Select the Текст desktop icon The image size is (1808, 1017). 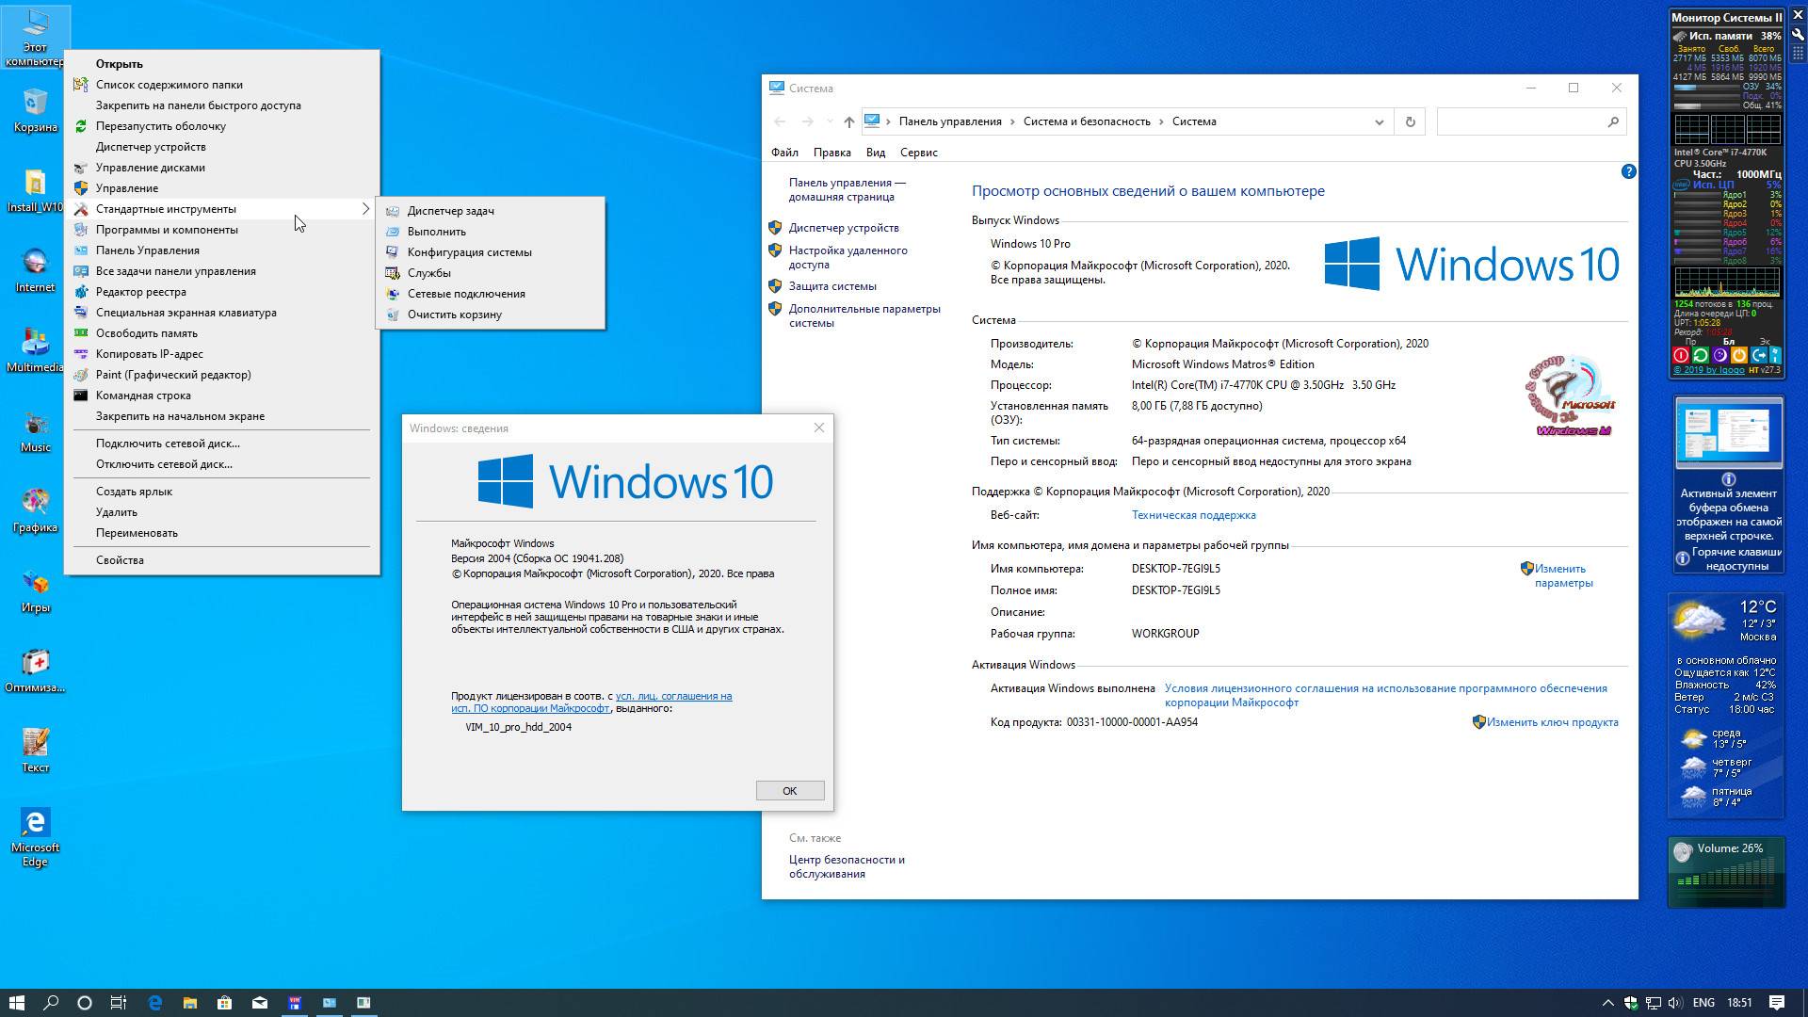pyautogui.click(x=35, y=751)
